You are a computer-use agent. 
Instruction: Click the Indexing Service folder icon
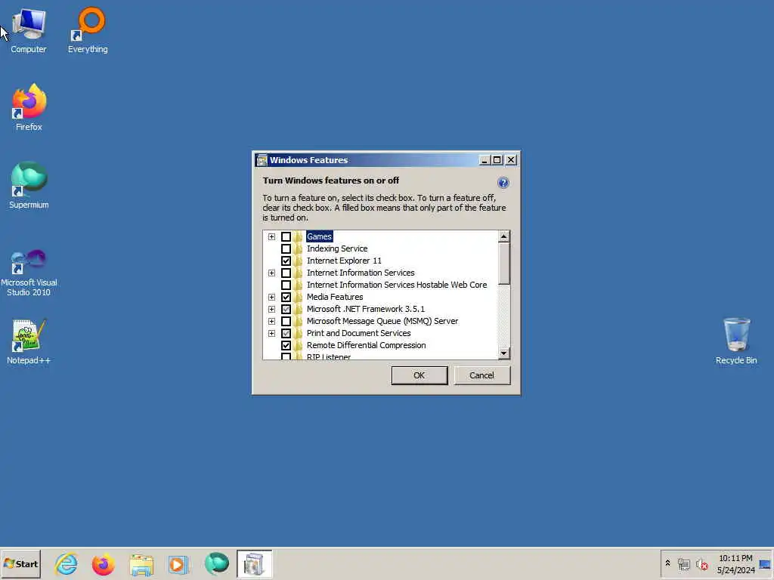click(x=298, y=248)
